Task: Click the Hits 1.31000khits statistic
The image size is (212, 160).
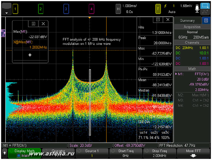Action: pos(155,30)
